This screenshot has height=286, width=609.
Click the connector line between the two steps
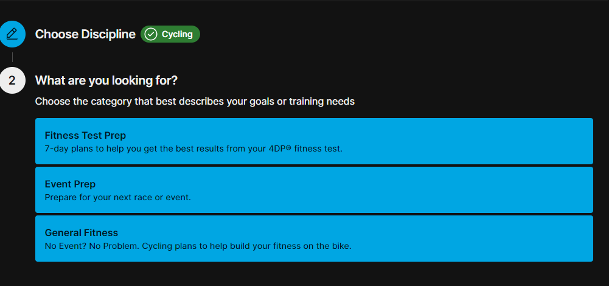click(x=12, y=57)
